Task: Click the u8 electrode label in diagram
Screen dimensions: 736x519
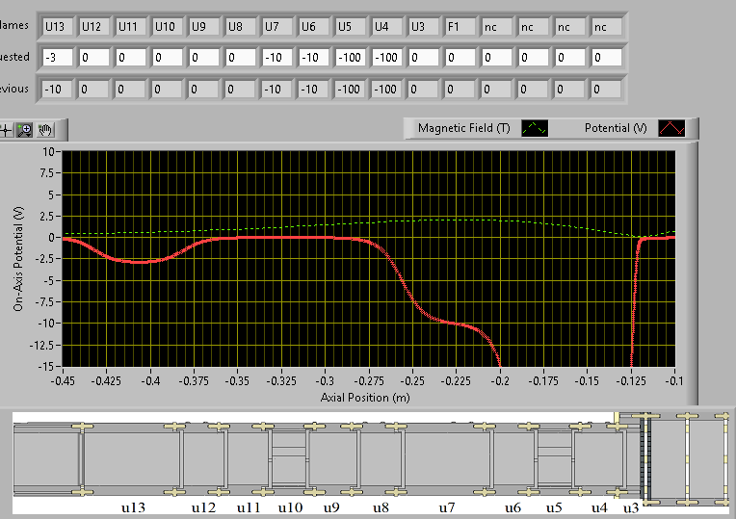Action: pyautogui.click(x=381, y=507)
